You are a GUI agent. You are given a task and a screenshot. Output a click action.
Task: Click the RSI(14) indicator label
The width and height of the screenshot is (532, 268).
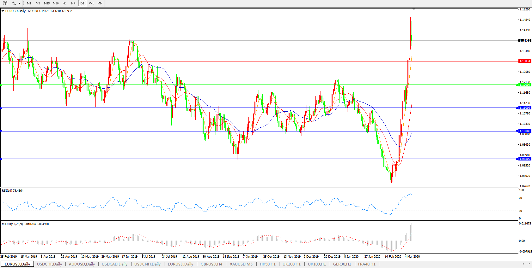point(13,191)
